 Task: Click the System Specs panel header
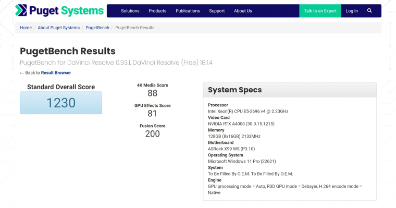click(290, 90)
